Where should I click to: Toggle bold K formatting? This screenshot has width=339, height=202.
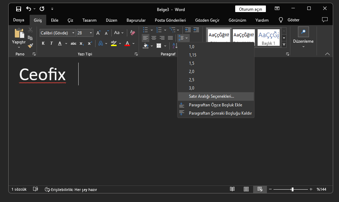point(43,43)
